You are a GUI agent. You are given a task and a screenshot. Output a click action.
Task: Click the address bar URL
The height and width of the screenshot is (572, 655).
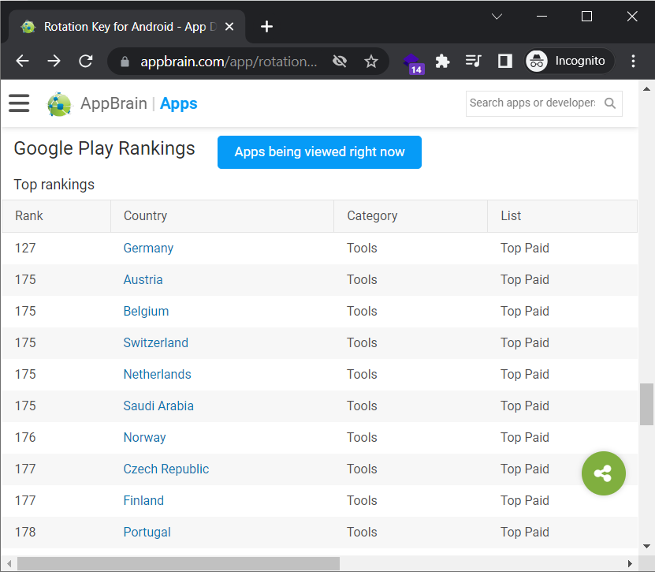pyautogui.click(x=229, y=62)
